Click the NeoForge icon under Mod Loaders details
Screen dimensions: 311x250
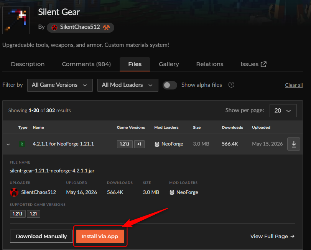coord(172,192)
